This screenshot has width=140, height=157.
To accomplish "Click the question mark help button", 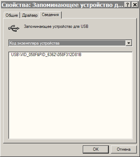I will coord(128,5).
